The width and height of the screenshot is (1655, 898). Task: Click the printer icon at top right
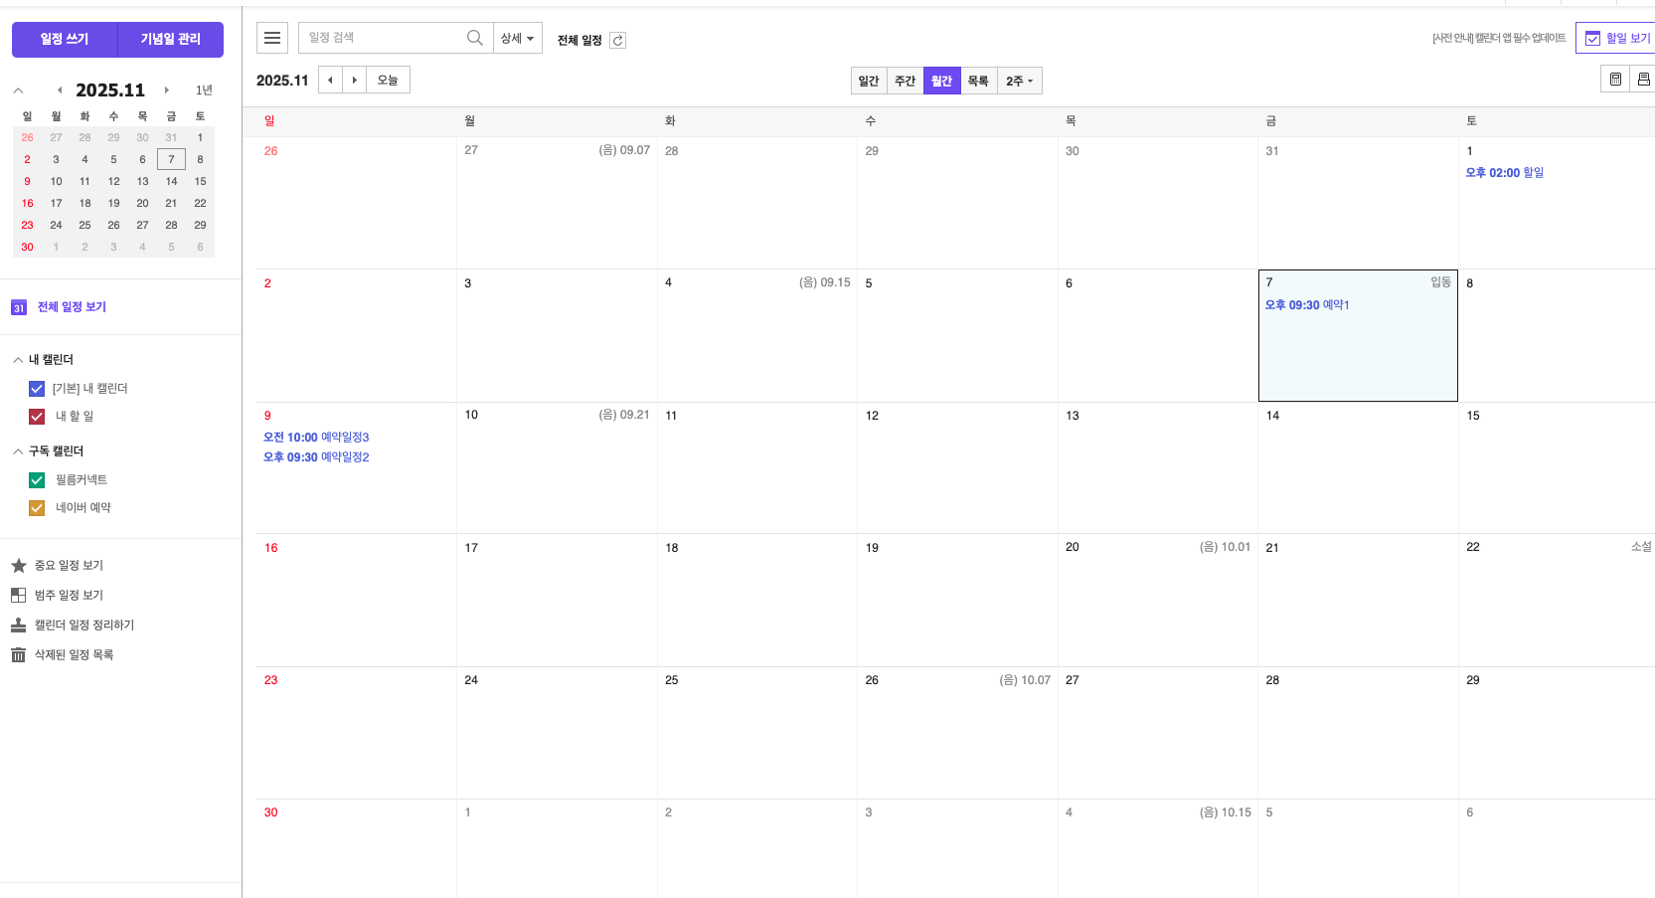[1643, 80]
